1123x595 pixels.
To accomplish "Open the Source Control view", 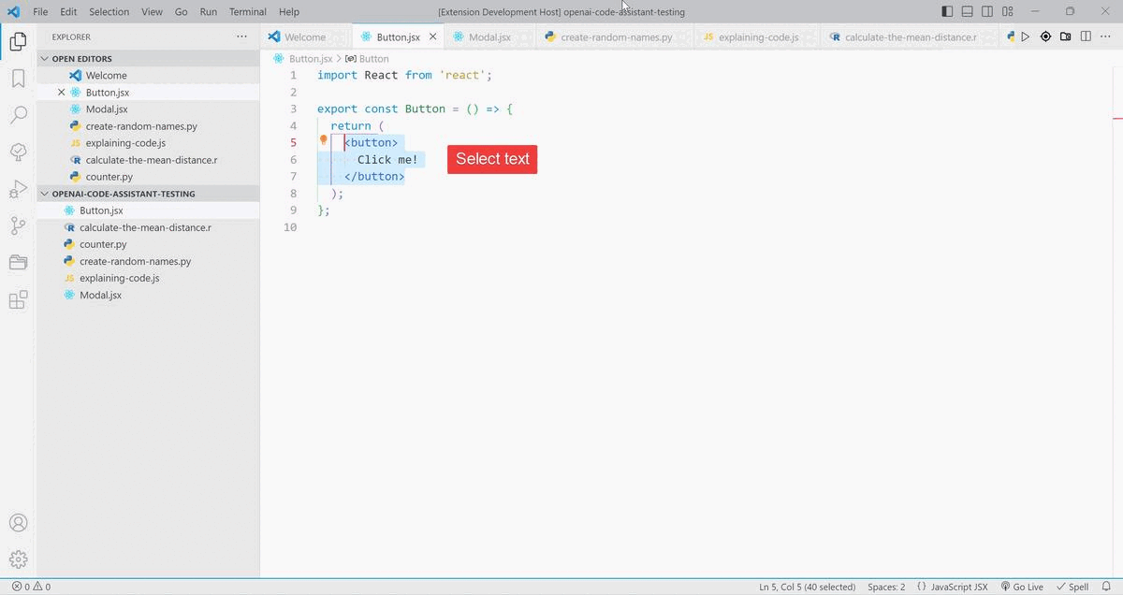I will (x=18, y=225).
